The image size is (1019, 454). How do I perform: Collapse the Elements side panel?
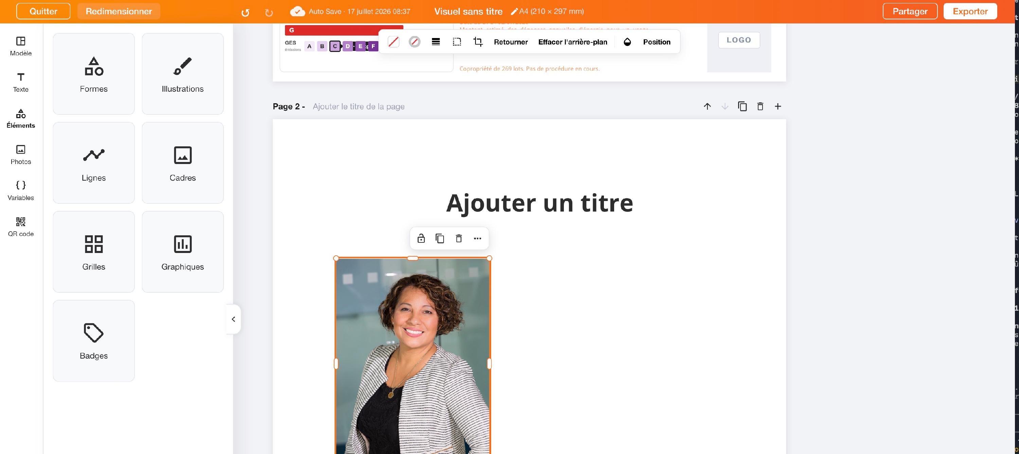pyautogui.click(x=233, y=319)
